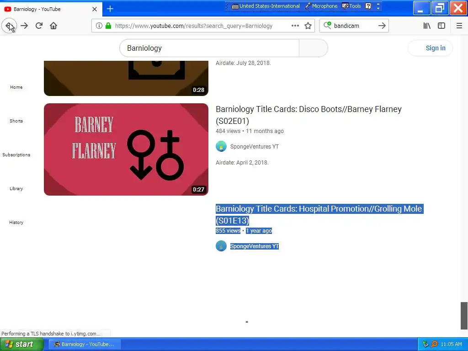This screenshot has height=351, width=468.
Task: Open page actions three-dot menu
Action: [x=295, y=26]
